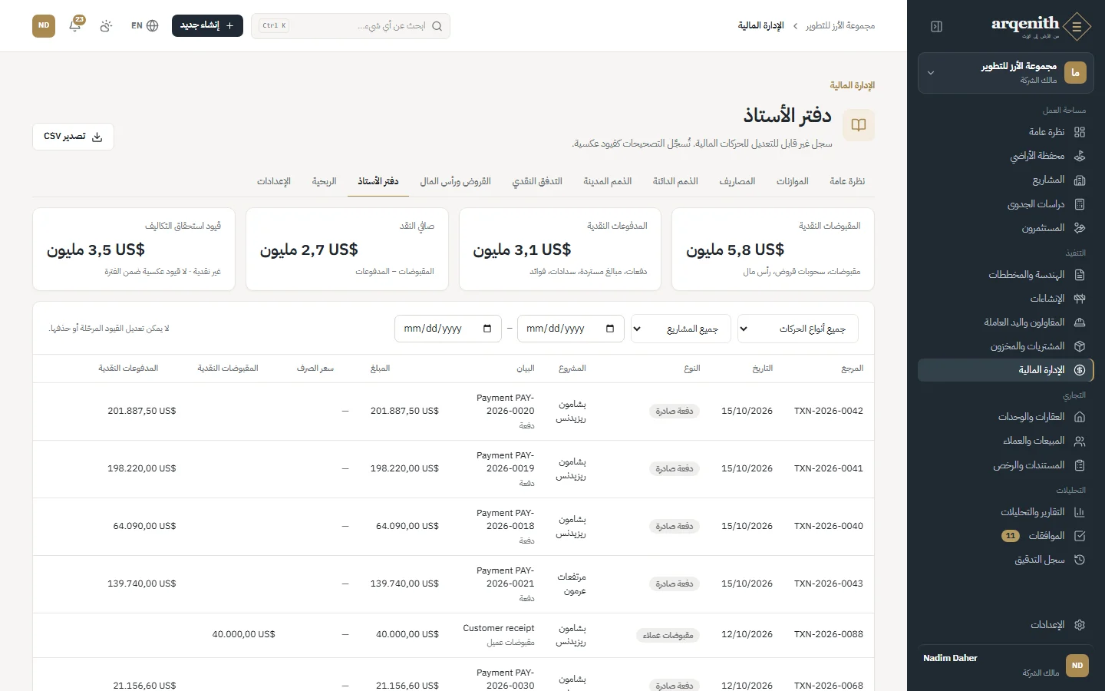This screenshot has width=1105, height=691.
Task: Open calendar picker of start date field
Action: point(610,329)
